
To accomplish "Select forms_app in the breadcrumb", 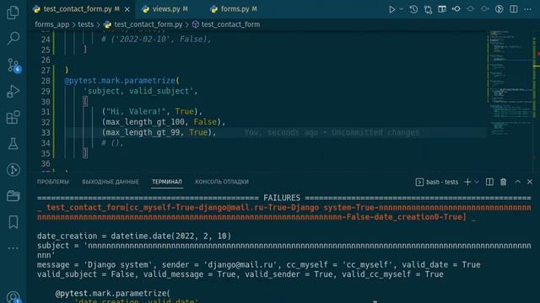I will pyautogui.click(x=51, y=24).
